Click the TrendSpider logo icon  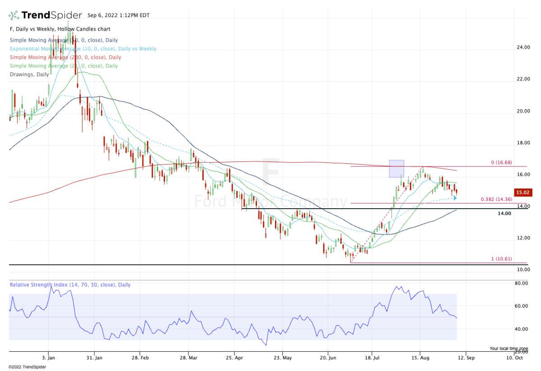[14, 15]
